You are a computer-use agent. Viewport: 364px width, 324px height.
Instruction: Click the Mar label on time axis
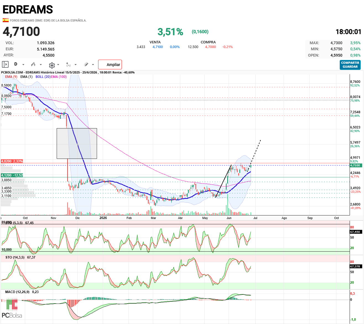tap(153, 218)
